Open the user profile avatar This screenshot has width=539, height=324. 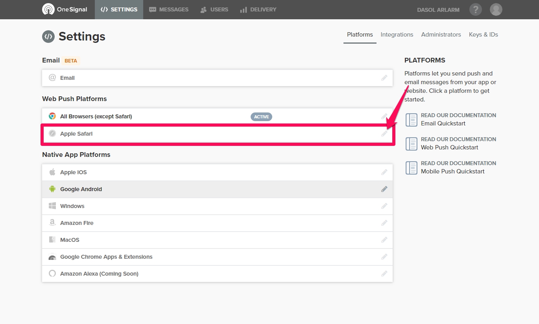coord(496,9)
